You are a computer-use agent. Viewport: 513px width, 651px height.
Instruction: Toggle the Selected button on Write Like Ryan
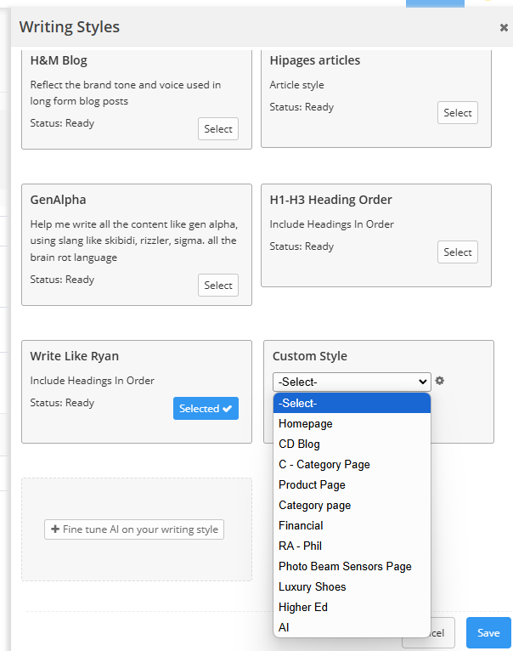click(x=206, y=409)
